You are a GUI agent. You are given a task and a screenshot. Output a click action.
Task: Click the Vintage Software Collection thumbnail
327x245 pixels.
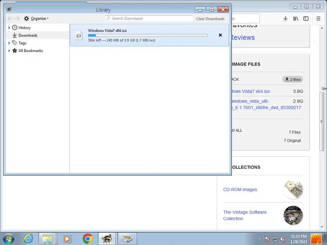click(x=293, y=215)
